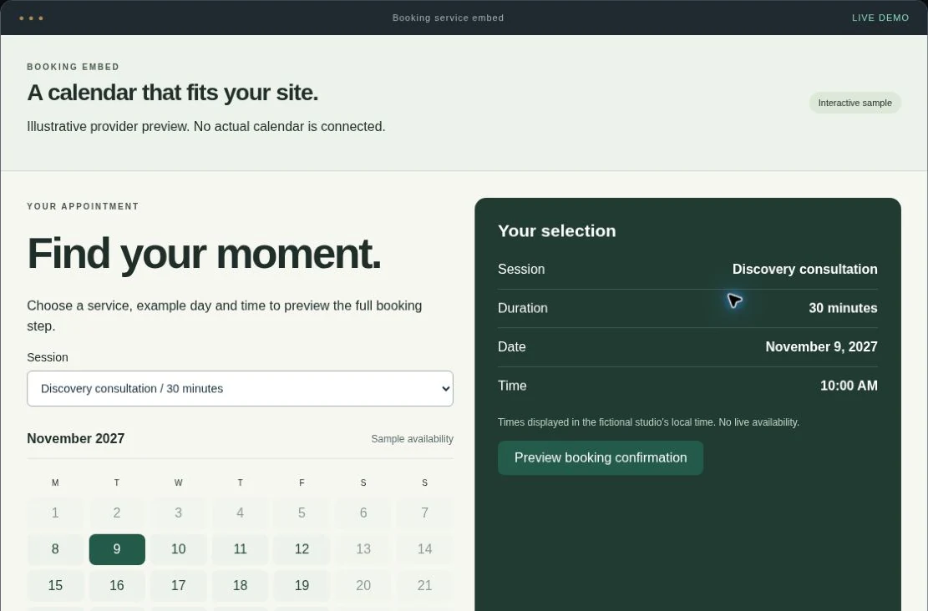Click the disabled day 14 cell
The width and height of the screenshot is (928, 611).
pos(425,549)
